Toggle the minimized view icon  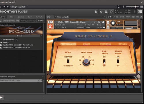click(111, 12)
